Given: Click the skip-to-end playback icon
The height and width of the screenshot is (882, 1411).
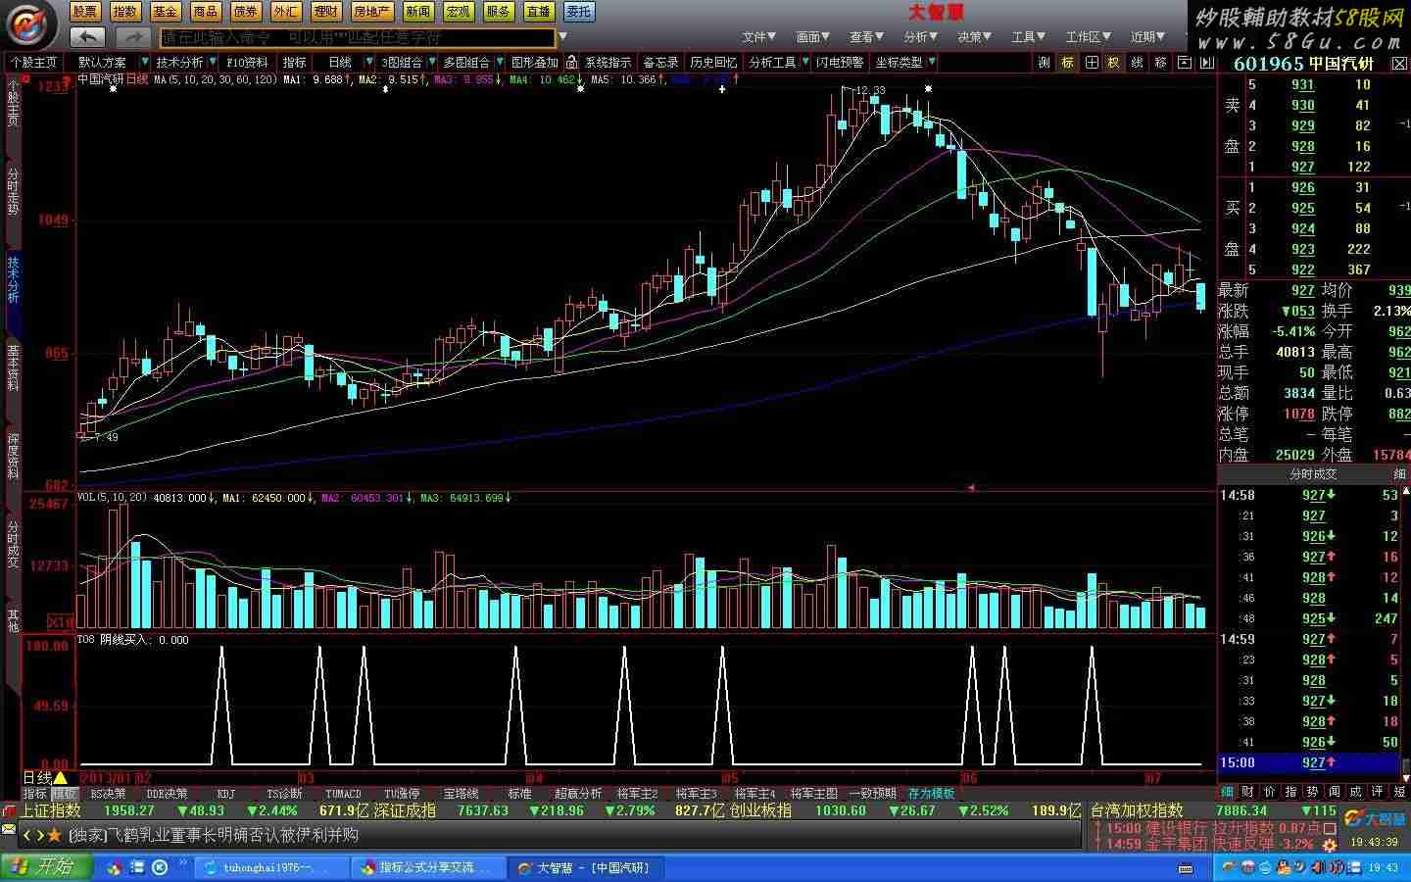Looking at the screenshot, I should click(1206, 62).
